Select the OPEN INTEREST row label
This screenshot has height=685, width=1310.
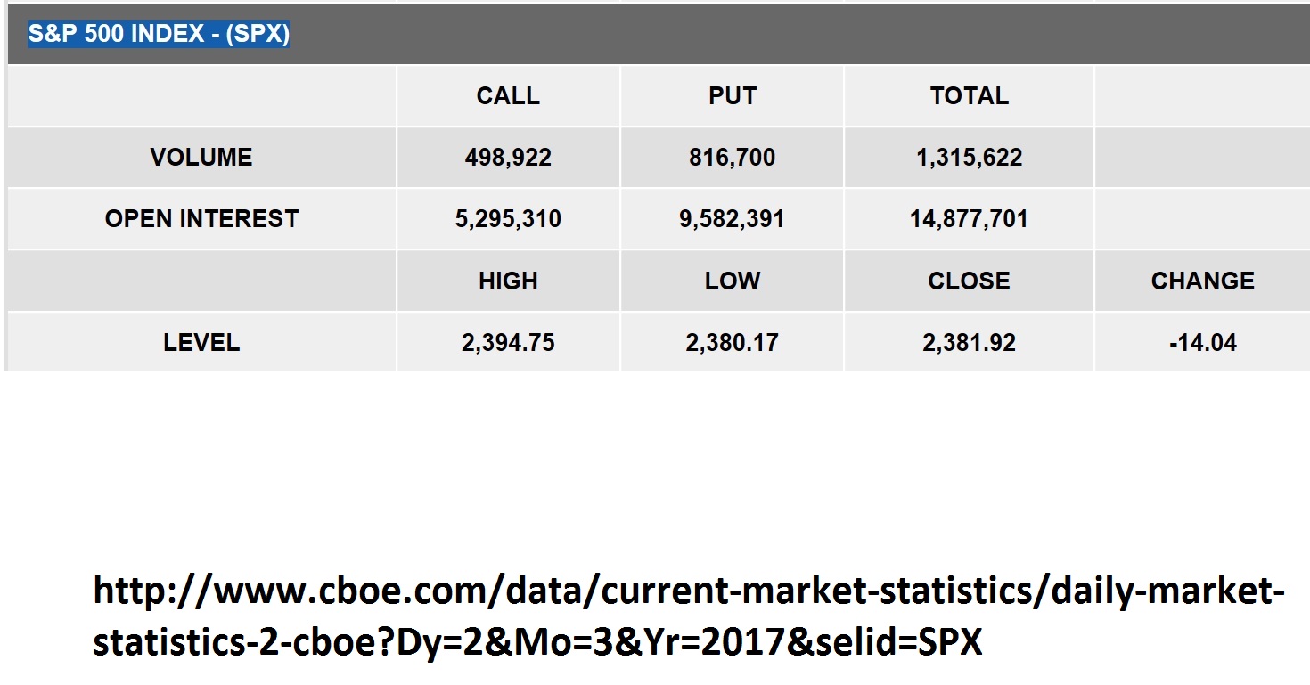pyautogui.click(x=201, y=219)
